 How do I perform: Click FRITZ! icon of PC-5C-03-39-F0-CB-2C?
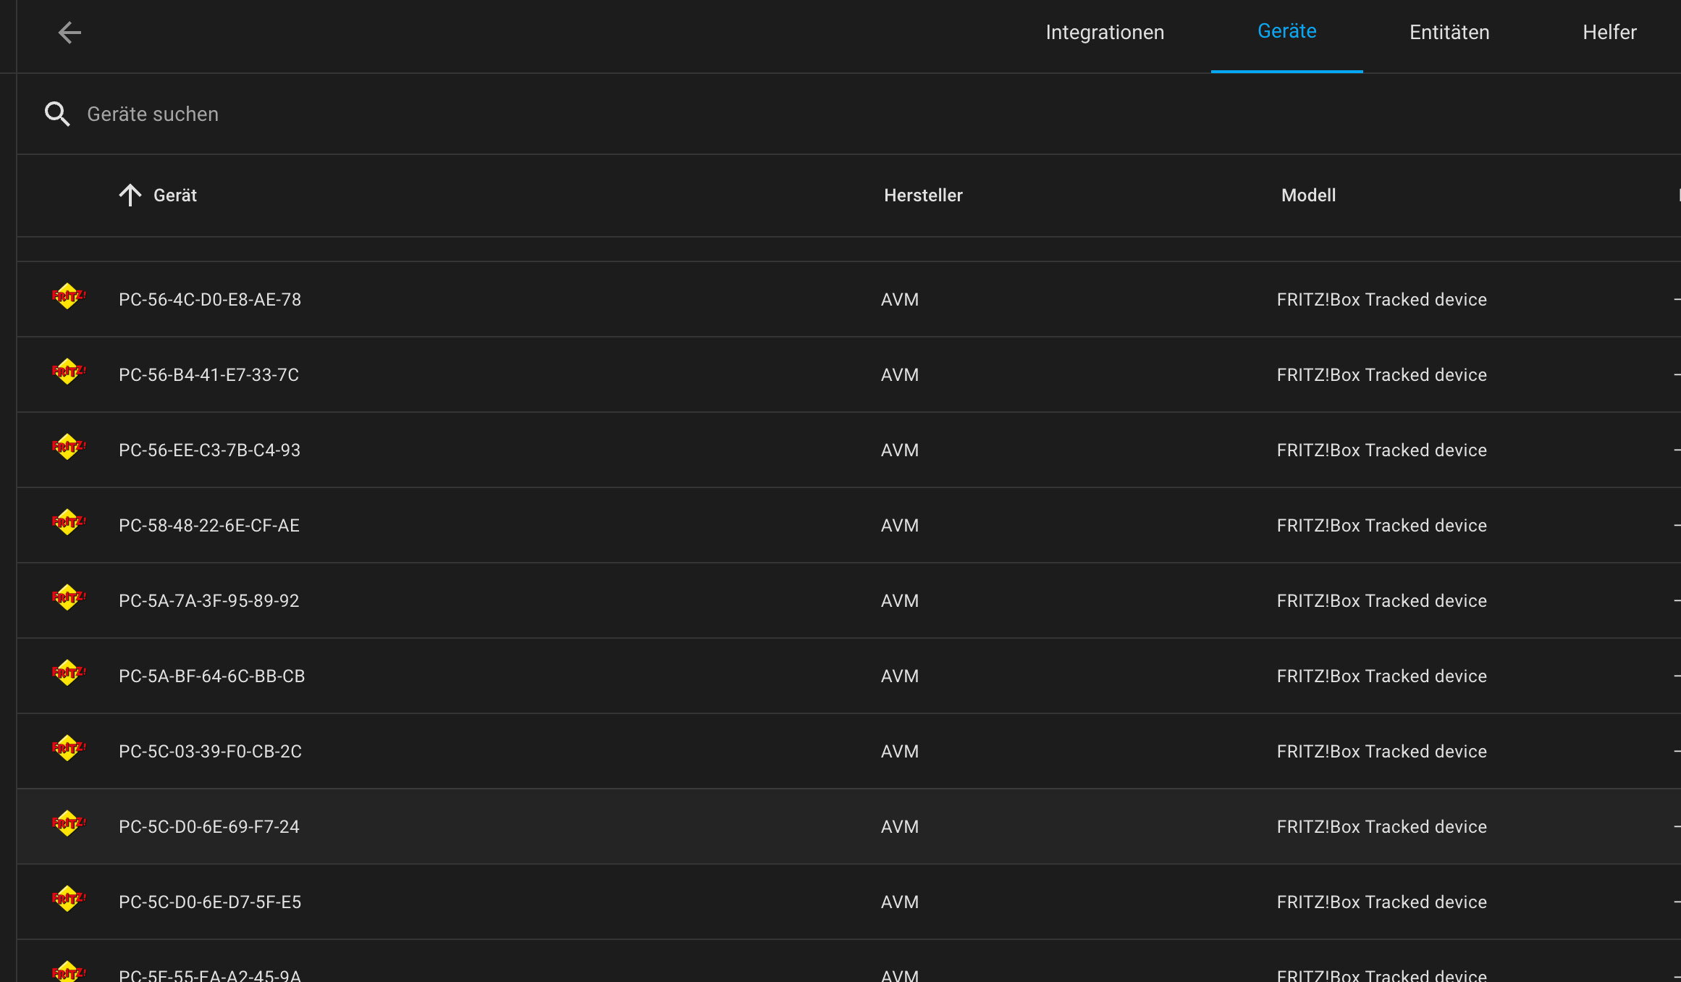click(68, 749)
